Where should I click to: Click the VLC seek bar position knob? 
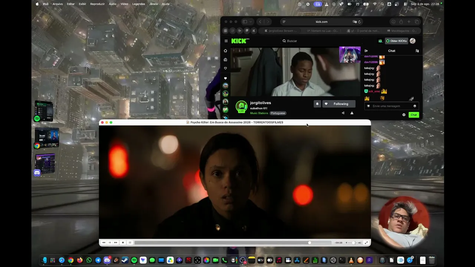click(309, 243)
